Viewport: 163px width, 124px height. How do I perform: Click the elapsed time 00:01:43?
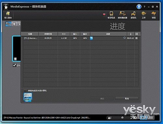pos(130,38)
